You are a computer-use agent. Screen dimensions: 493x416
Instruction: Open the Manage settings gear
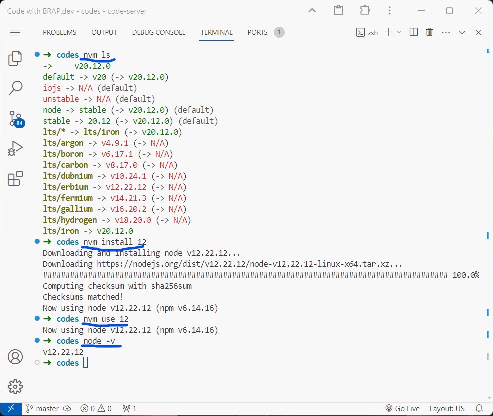click(x=15, y=386)
